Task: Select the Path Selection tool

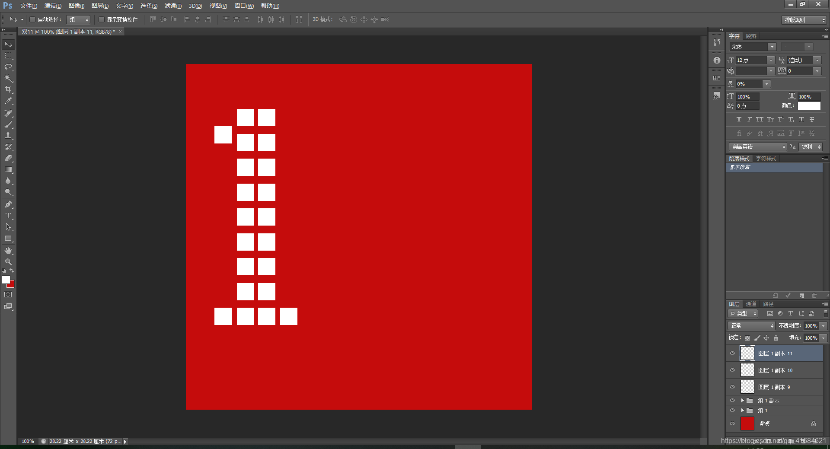Action: pyautogui.click(x=8, y=227)
